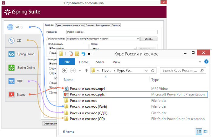Open the Share ribbon tab

tap(100, 62)
